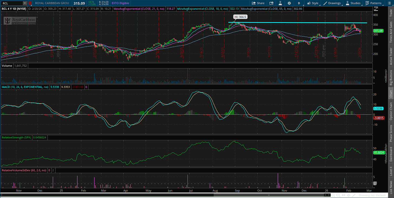Click the MACD (10, 24, 6, EXPONENTIAL) label
This screenshot has width=394, height=198.
coord(25,87)
